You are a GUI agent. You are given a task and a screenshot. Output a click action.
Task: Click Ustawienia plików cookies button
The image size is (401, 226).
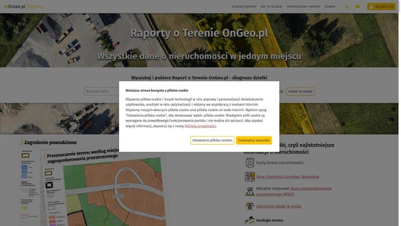212,141
